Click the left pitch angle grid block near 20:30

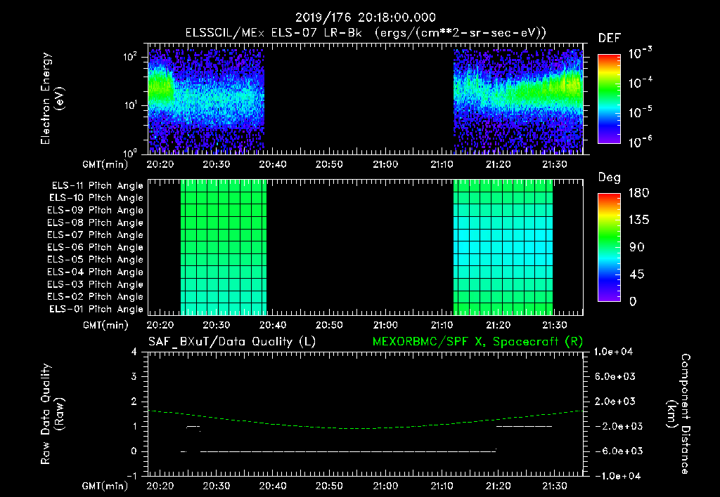[224, 247]
